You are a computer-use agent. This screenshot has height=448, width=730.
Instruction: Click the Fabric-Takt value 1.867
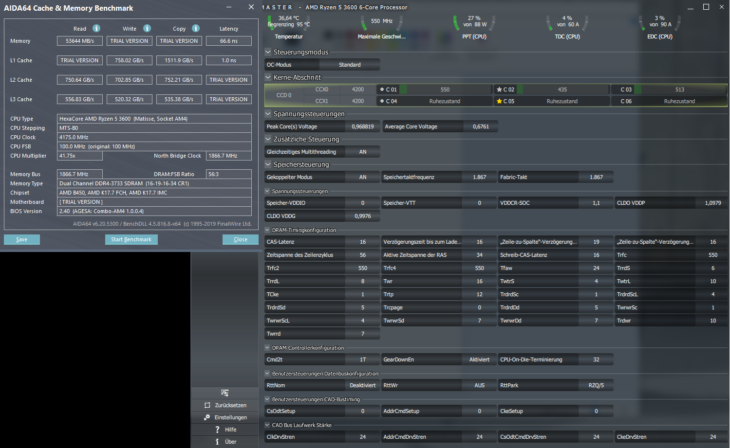pos(596,177)
